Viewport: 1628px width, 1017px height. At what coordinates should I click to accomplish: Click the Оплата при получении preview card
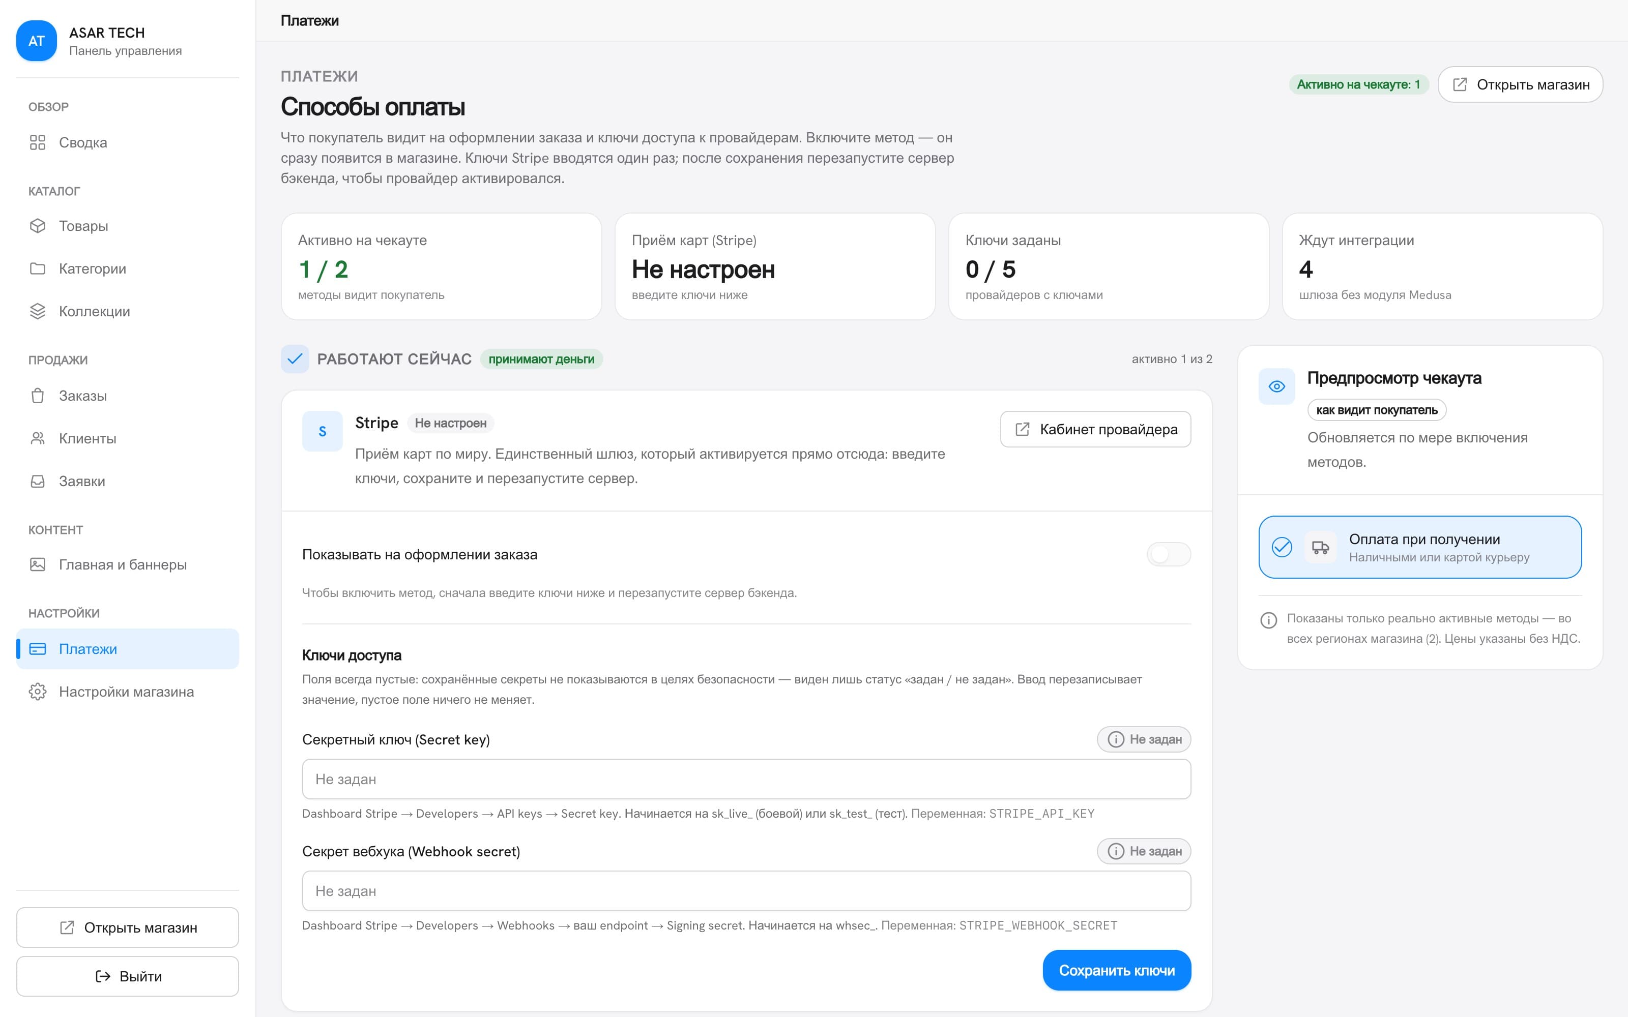(x=1419, y=548)
